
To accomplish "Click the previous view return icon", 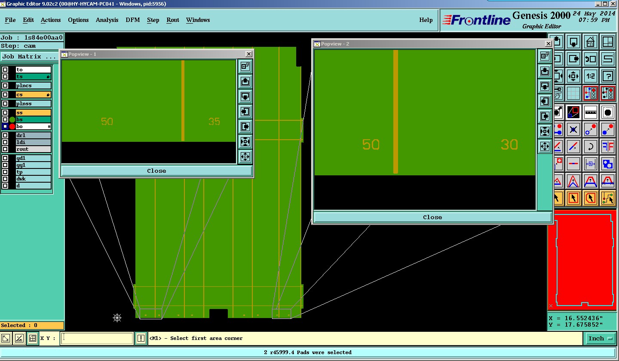I will (x=590, y=59).
